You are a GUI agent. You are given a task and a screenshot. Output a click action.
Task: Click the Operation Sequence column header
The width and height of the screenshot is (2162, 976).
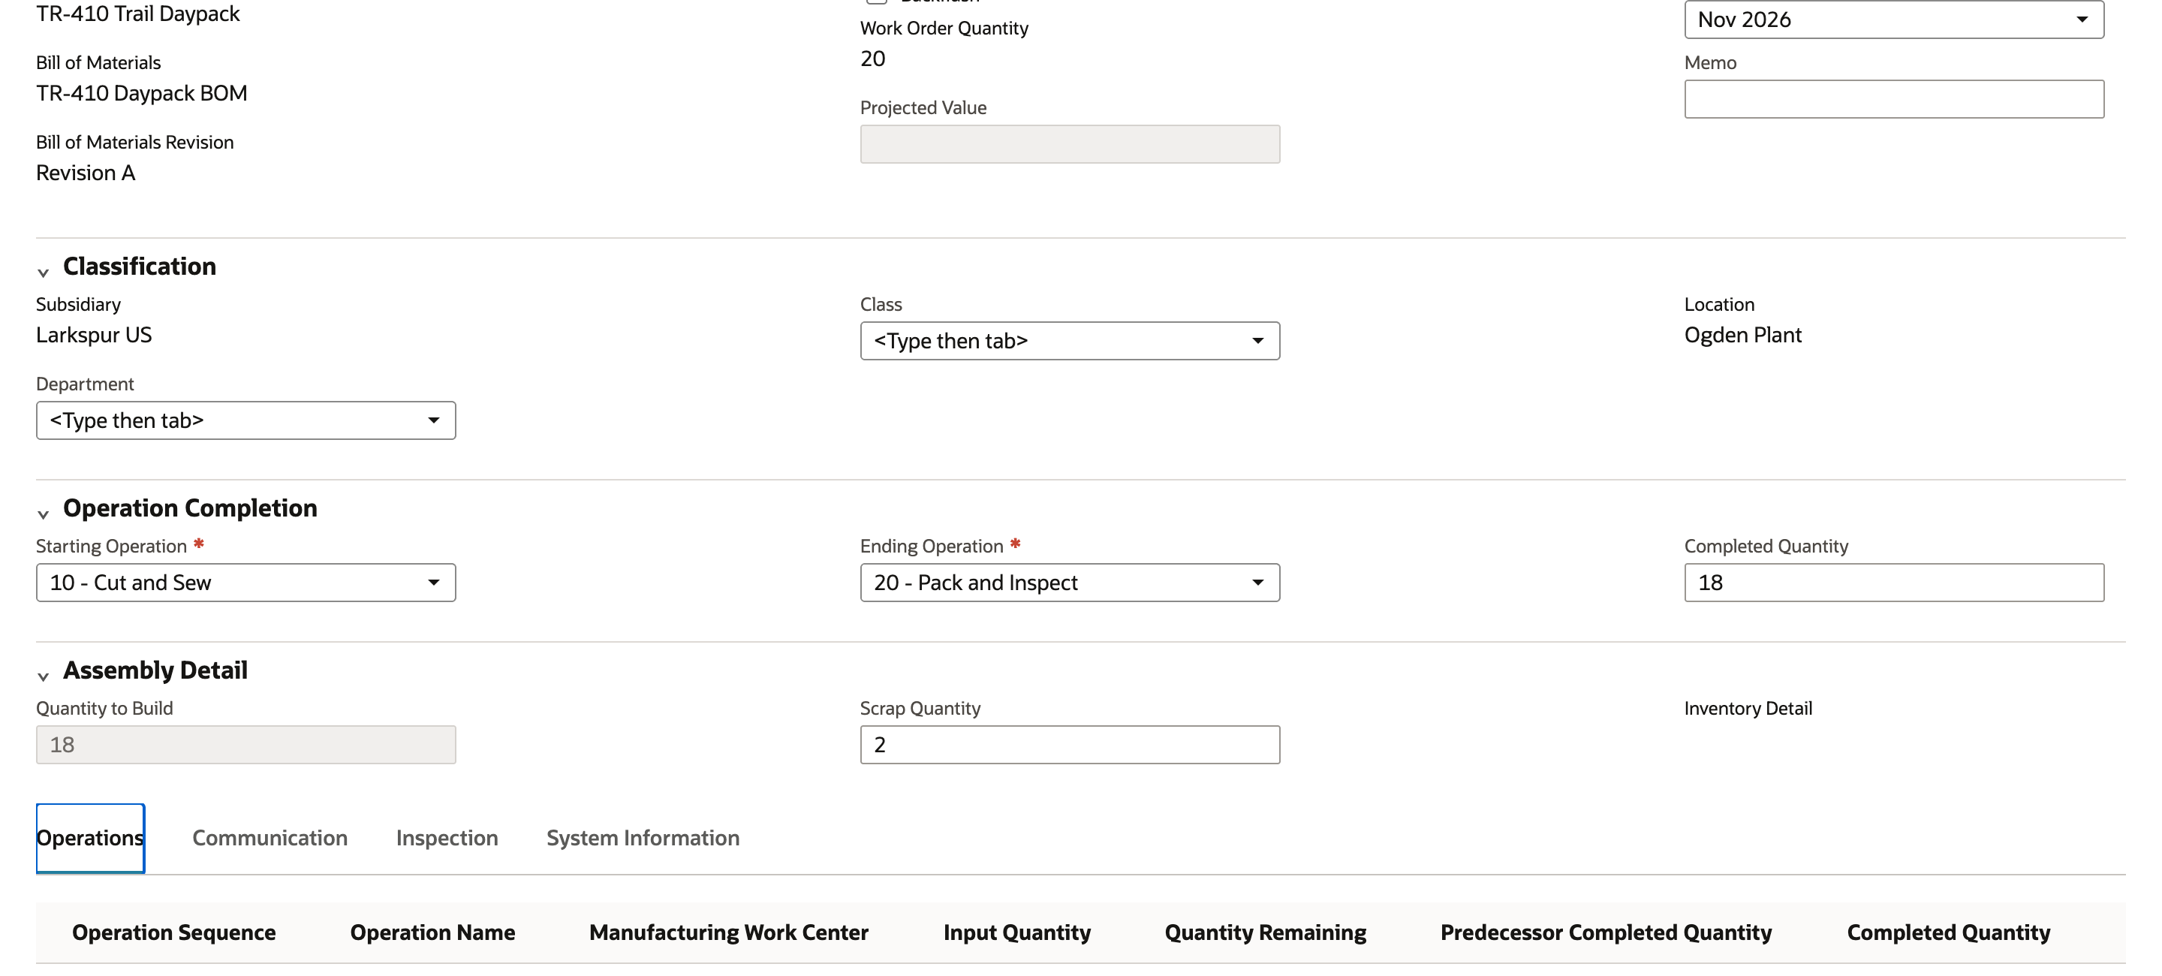173,932
